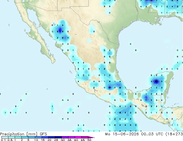The height and width of the screenshot is (141, 183).
Task: Click the '50' legend scale label
Action: [x=89, y=140]
